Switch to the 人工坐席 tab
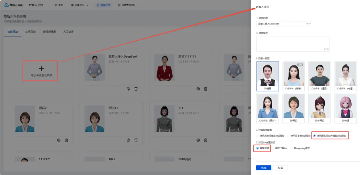The width and height of the screenshot is (360, 175). pos(68,32)
